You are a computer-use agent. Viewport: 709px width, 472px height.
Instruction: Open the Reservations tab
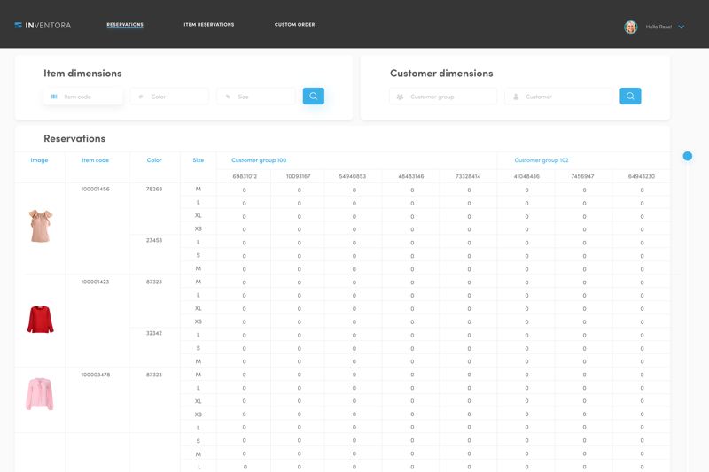125,25
